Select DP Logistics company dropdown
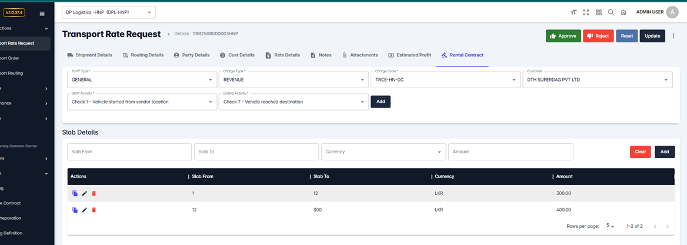 [108, 12]
